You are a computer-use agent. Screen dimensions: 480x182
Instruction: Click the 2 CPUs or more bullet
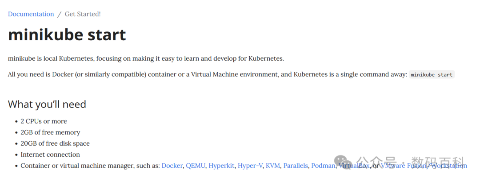[44, 121]
